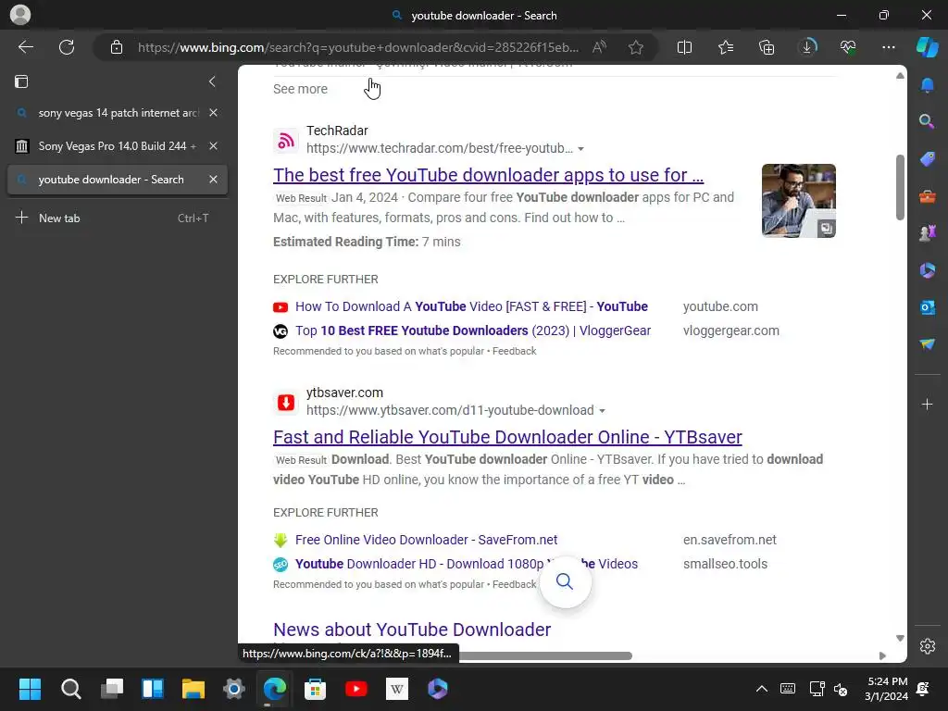Viewport: 948px width, 711px height.
Task: Add page to favorites with star icon
Action: click(635, 47)
